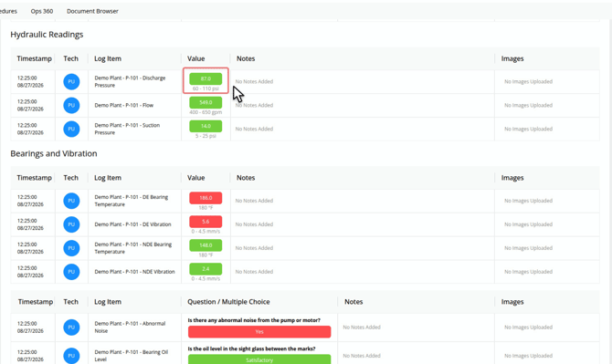
Task: Click No Notes Added in DE Vibration row
Action: [x=254, y=224]
